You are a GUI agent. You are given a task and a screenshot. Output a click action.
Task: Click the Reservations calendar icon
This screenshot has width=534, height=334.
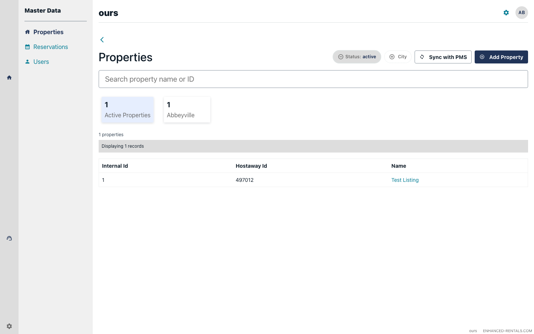pos(27,47)
